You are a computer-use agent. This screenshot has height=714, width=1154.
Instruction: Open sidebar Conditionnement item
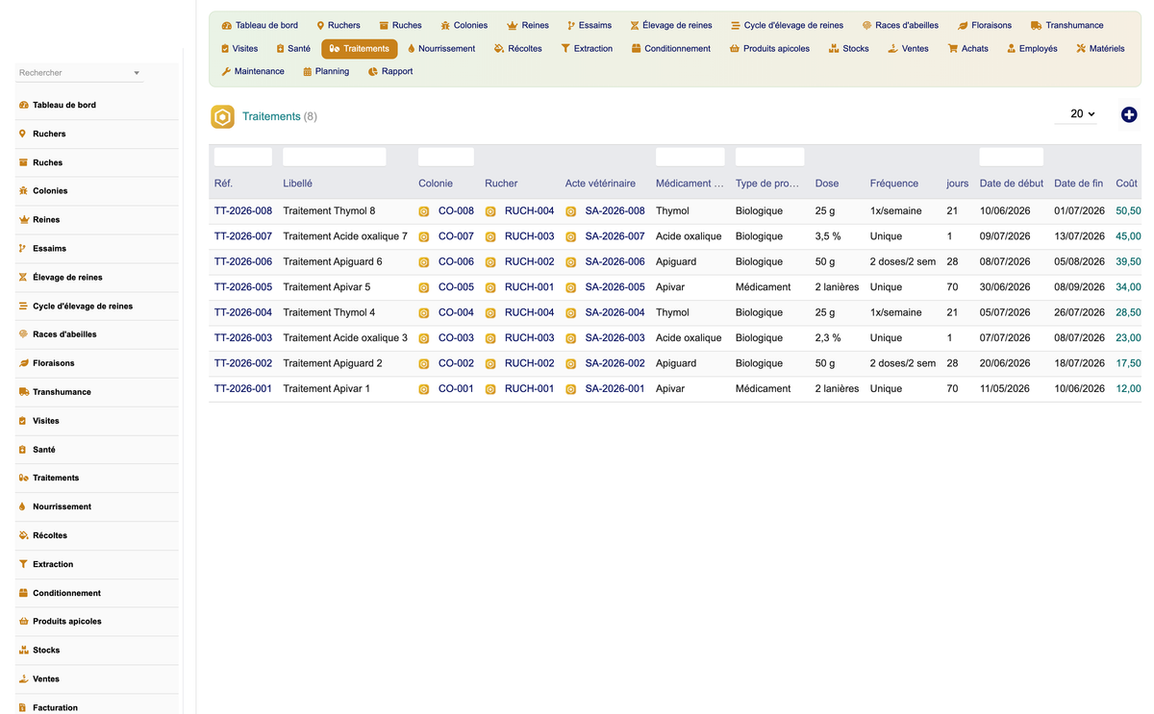[x=96, y=593]
